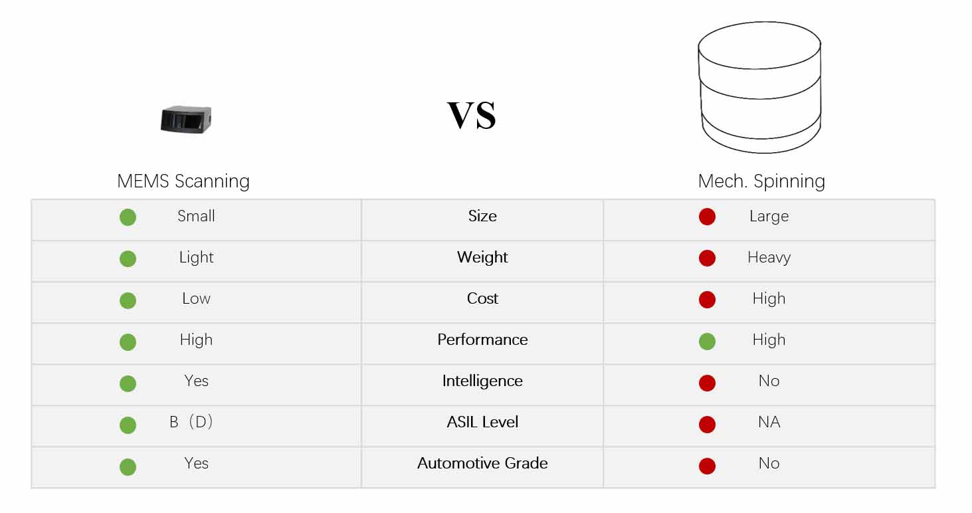Click the Mech. Spinning column heading

[x=761, y=181]
